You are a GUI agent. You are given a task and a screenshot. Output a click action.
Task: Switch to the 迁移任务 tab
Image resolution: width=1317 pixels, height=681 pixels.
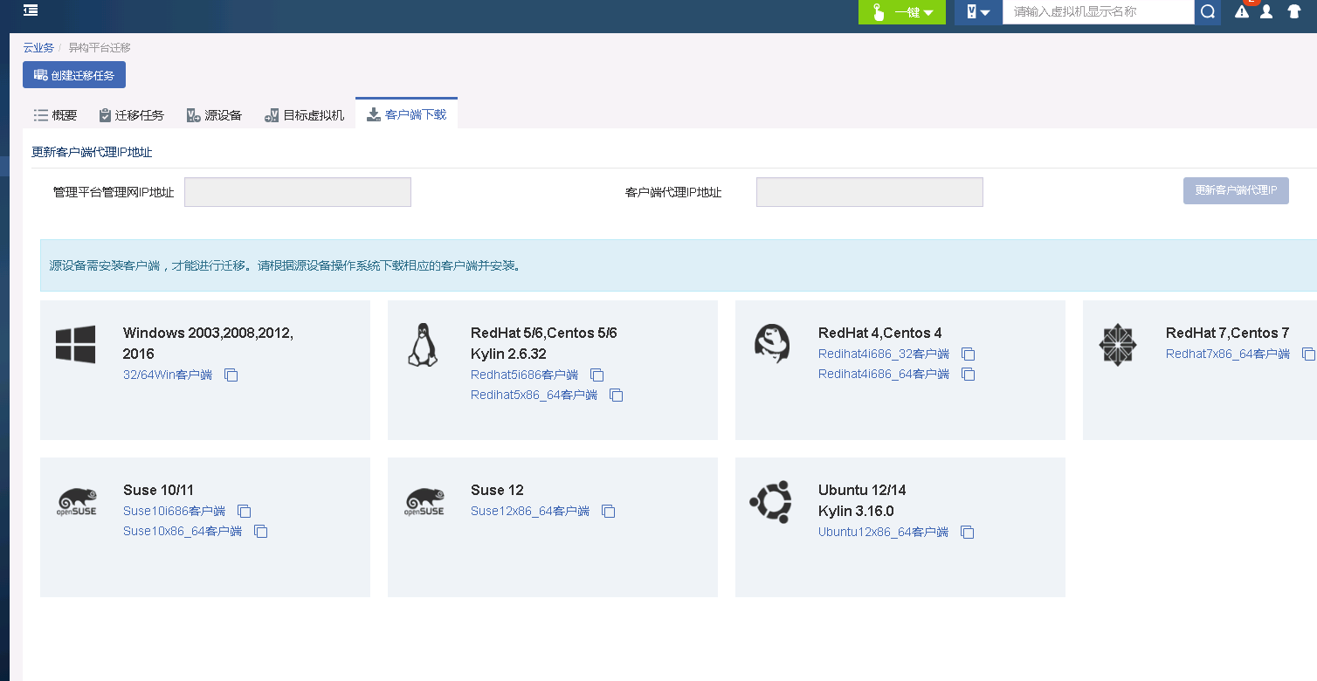pos(131,115)
